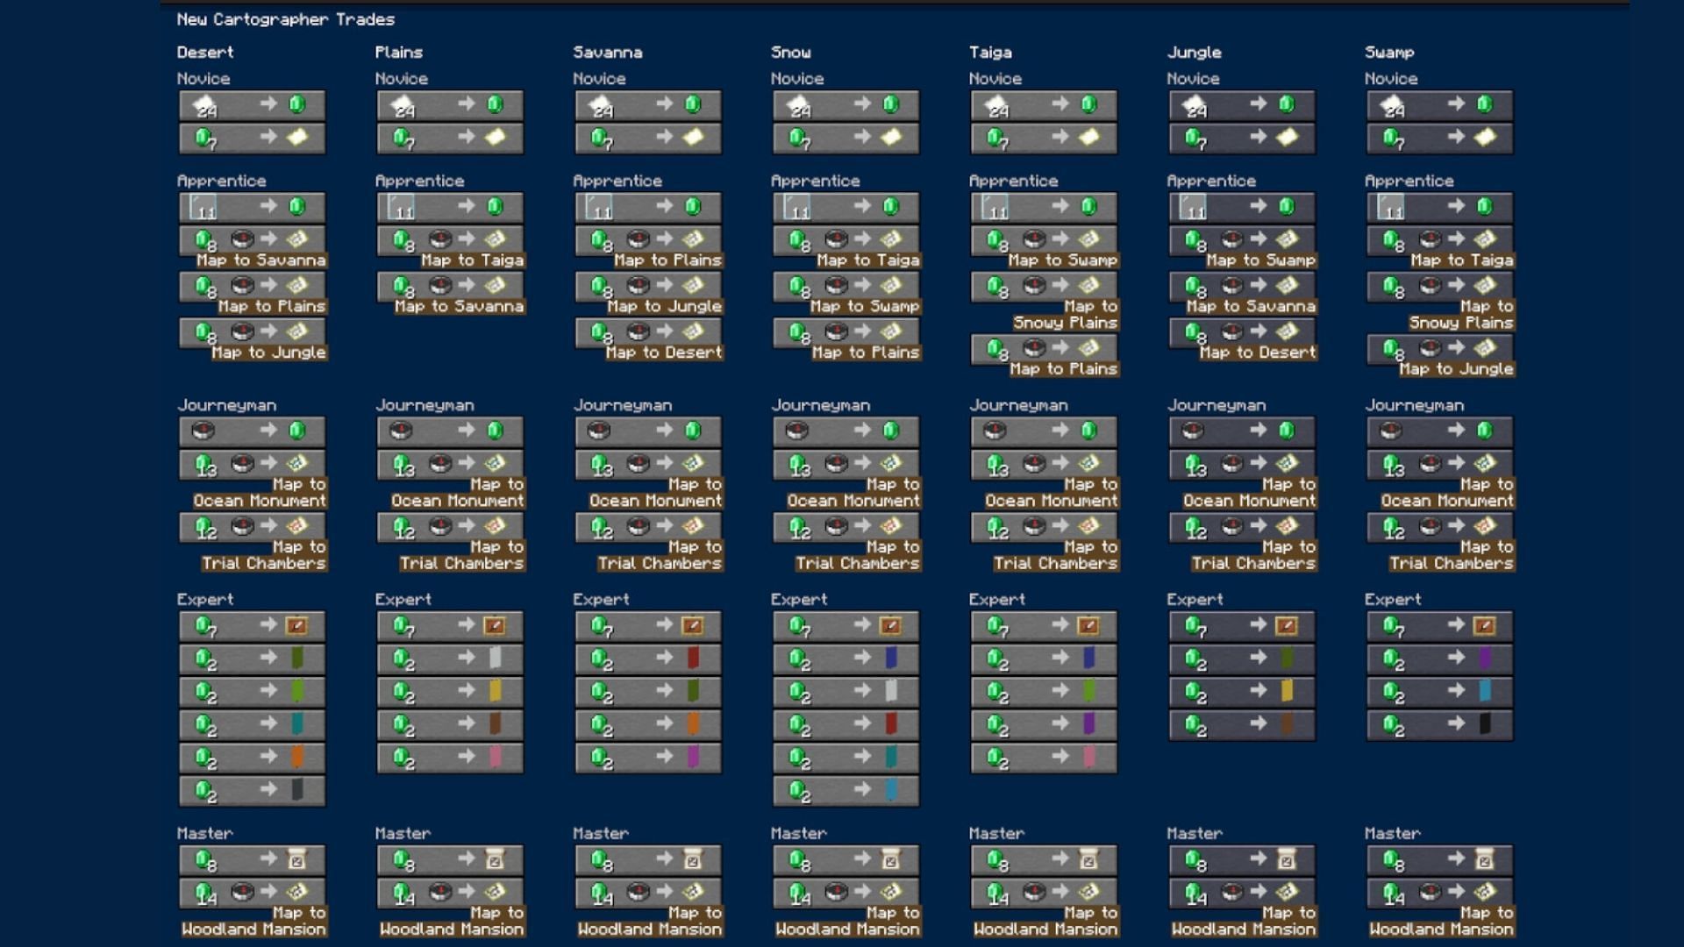Pick the Map to Jungle trade under Swamp
The image size is (1684, 947).
tap(1440, 348)
